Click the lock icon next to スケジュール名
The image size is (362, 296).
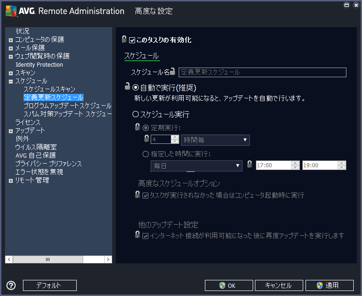point(172,72)
